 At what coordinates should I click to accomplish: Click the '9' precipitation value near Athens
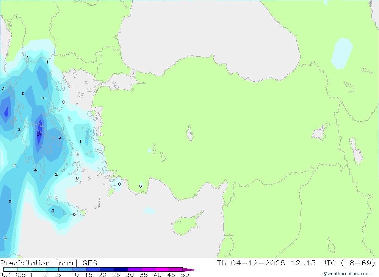60,138
